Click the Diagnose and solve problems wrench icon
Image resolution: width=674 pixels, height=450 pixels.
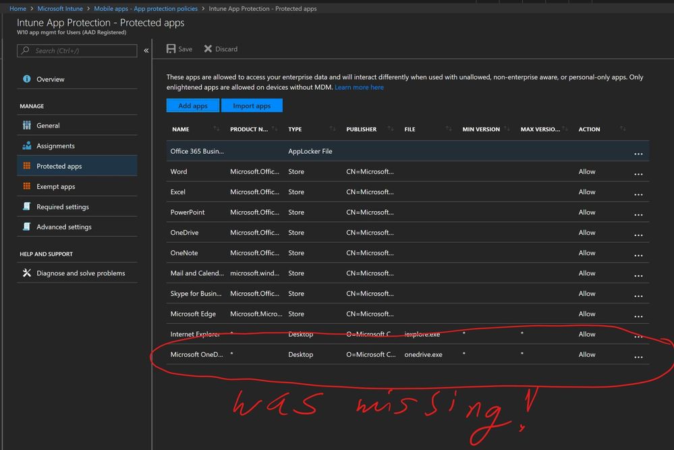27,273
